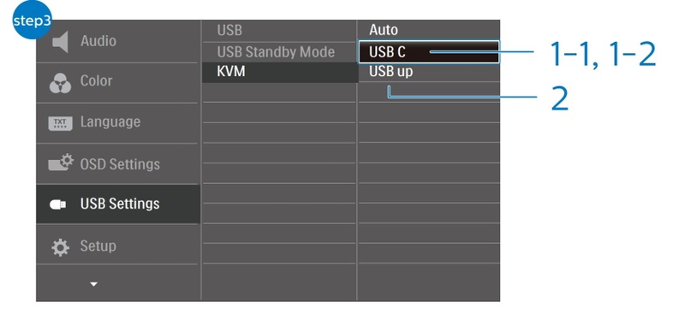Click the USB Settings menu label
The height and width of the screenshot is (314, 685).
[x=120, y=204]
